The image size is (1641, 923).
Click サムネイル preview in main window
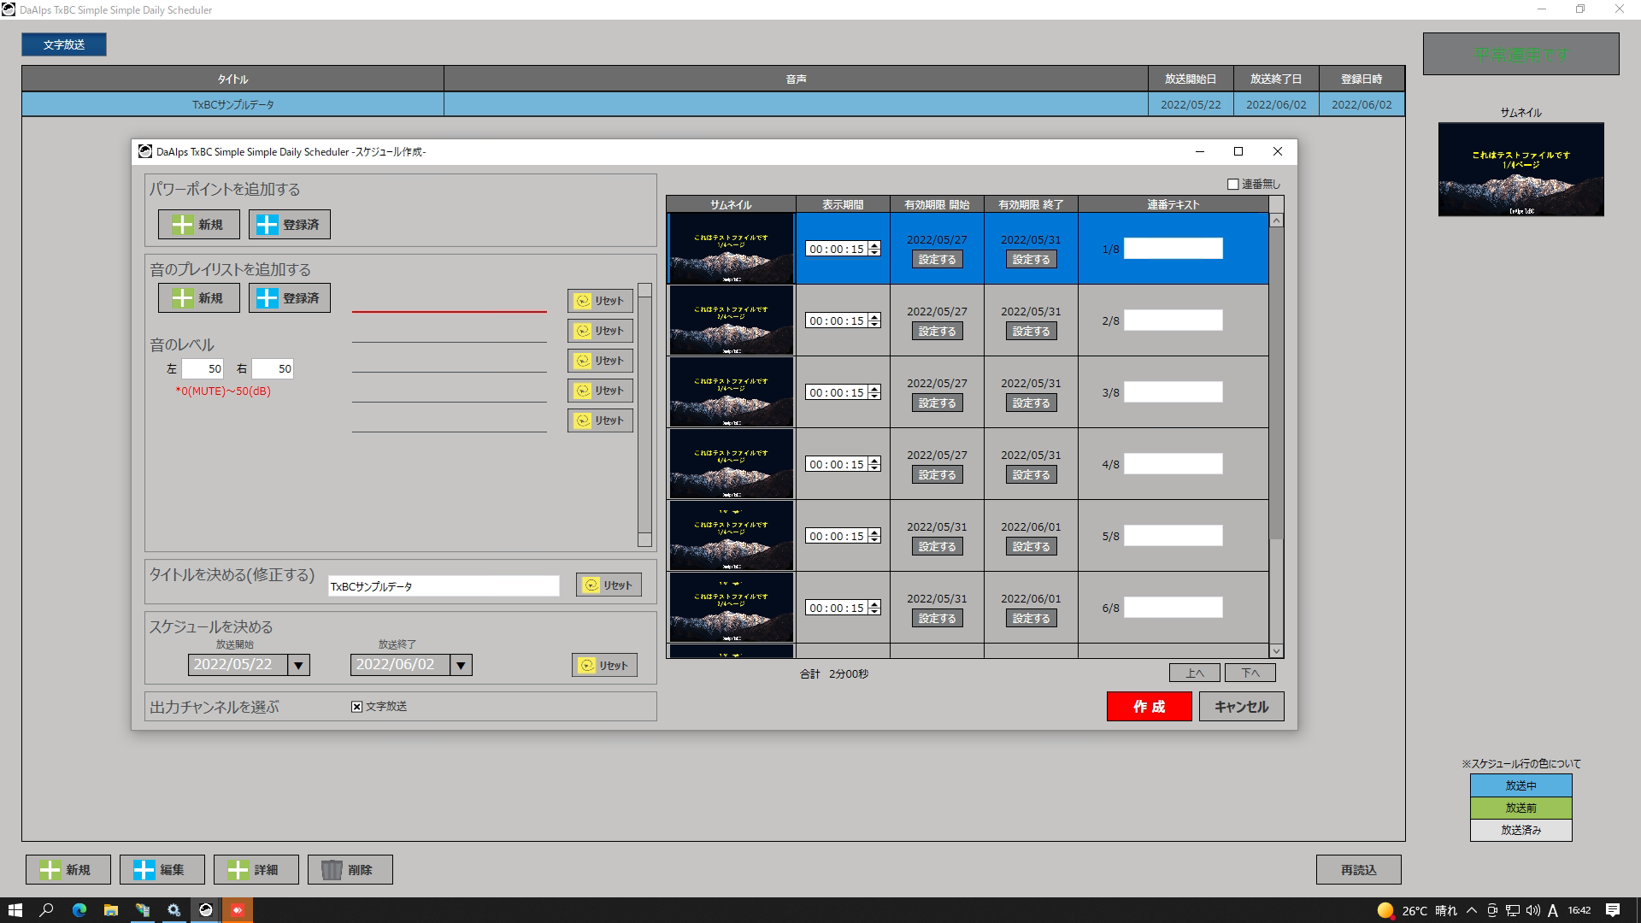(x=1520, y=169)
